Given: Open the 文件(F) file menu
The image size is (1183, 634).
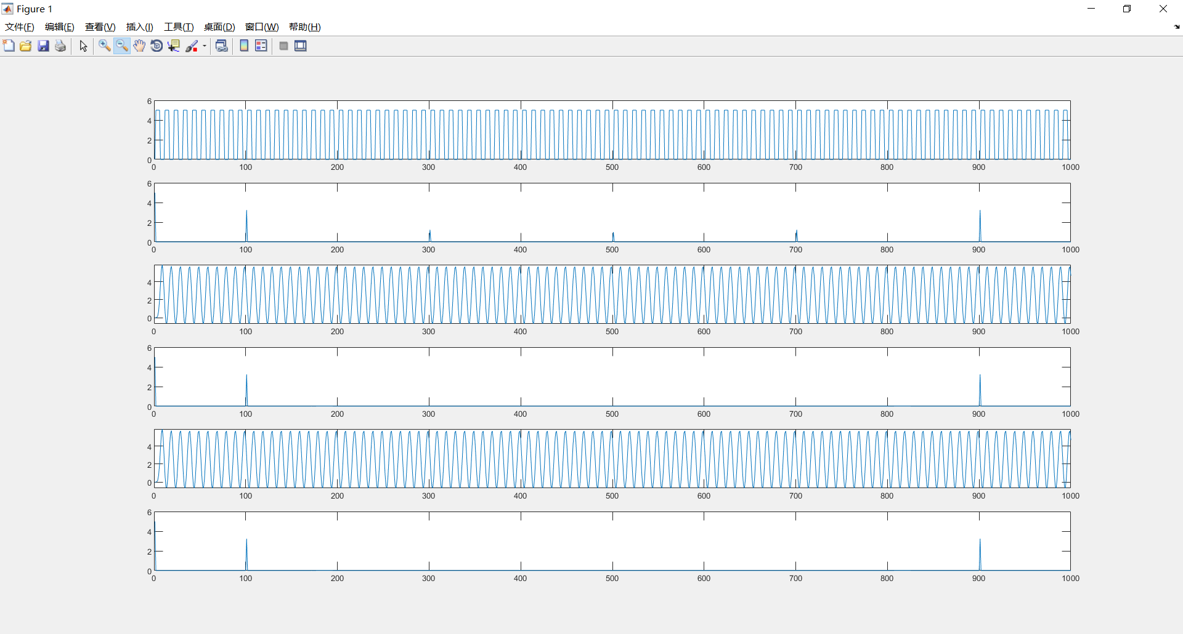Looking at the screenshot, I should tap(19, 26).
